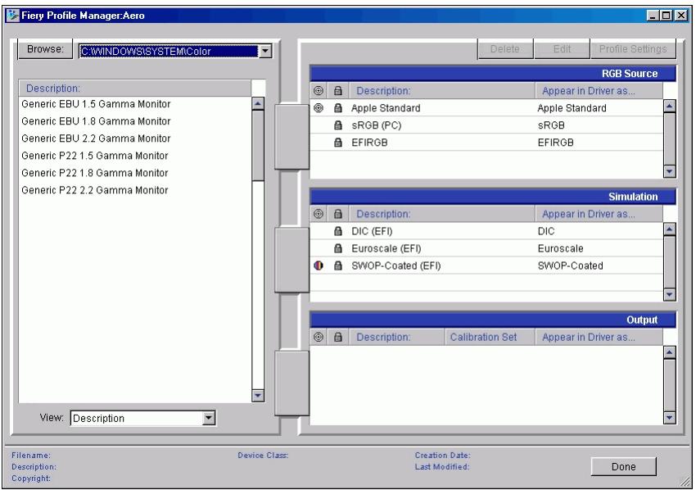Click Simulation Description column header

[x=442, y=214]
